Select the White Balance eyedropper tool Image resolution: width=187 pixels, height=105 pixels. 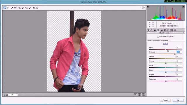click(x=12, y=8)
